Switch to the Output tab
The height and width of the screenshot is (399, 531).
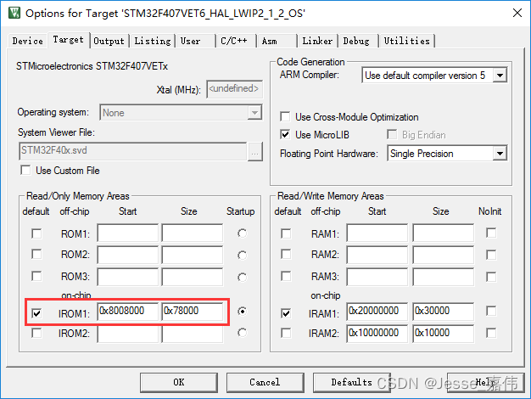pyautogui.click(x=109, y=41)
